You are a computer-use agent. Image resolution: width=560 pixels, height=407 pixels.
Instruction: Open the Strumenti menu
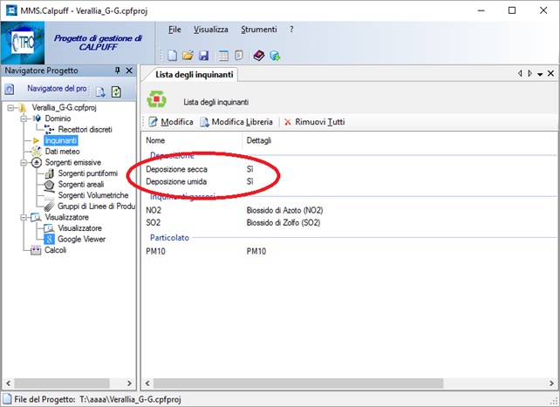point(259,30)
